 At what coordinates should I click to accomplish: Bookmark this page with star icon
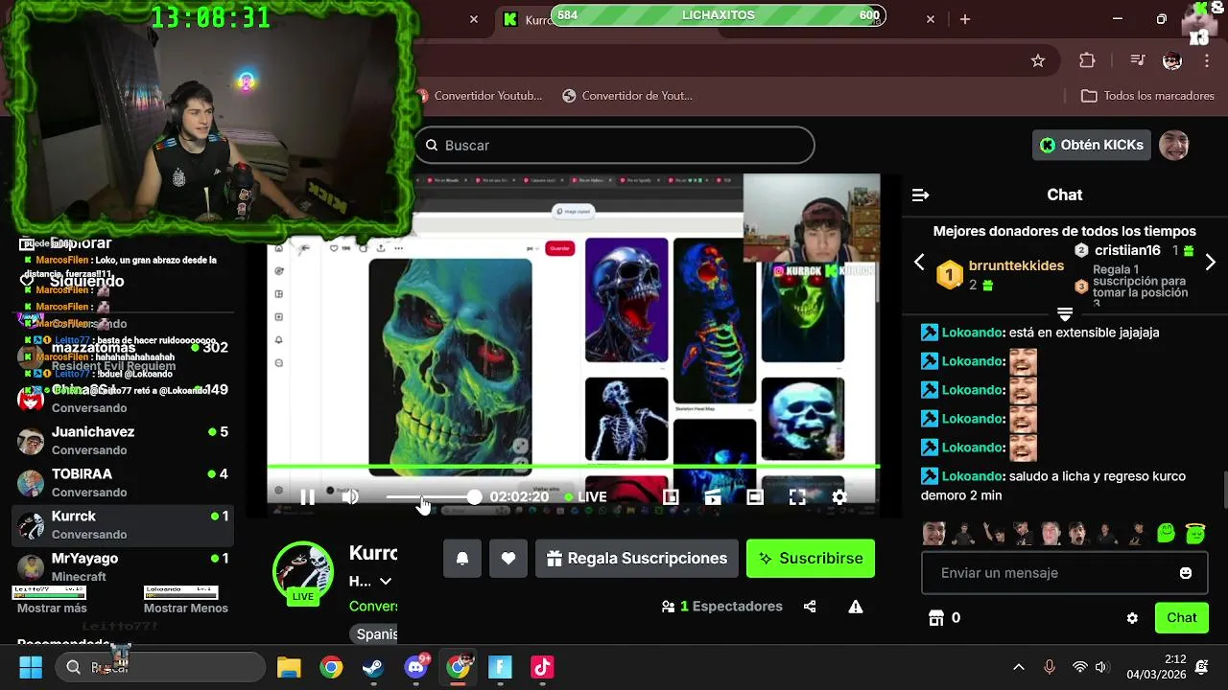(x=1037, y=60)
